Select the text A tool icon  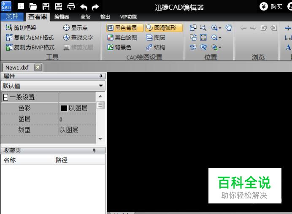288,47
